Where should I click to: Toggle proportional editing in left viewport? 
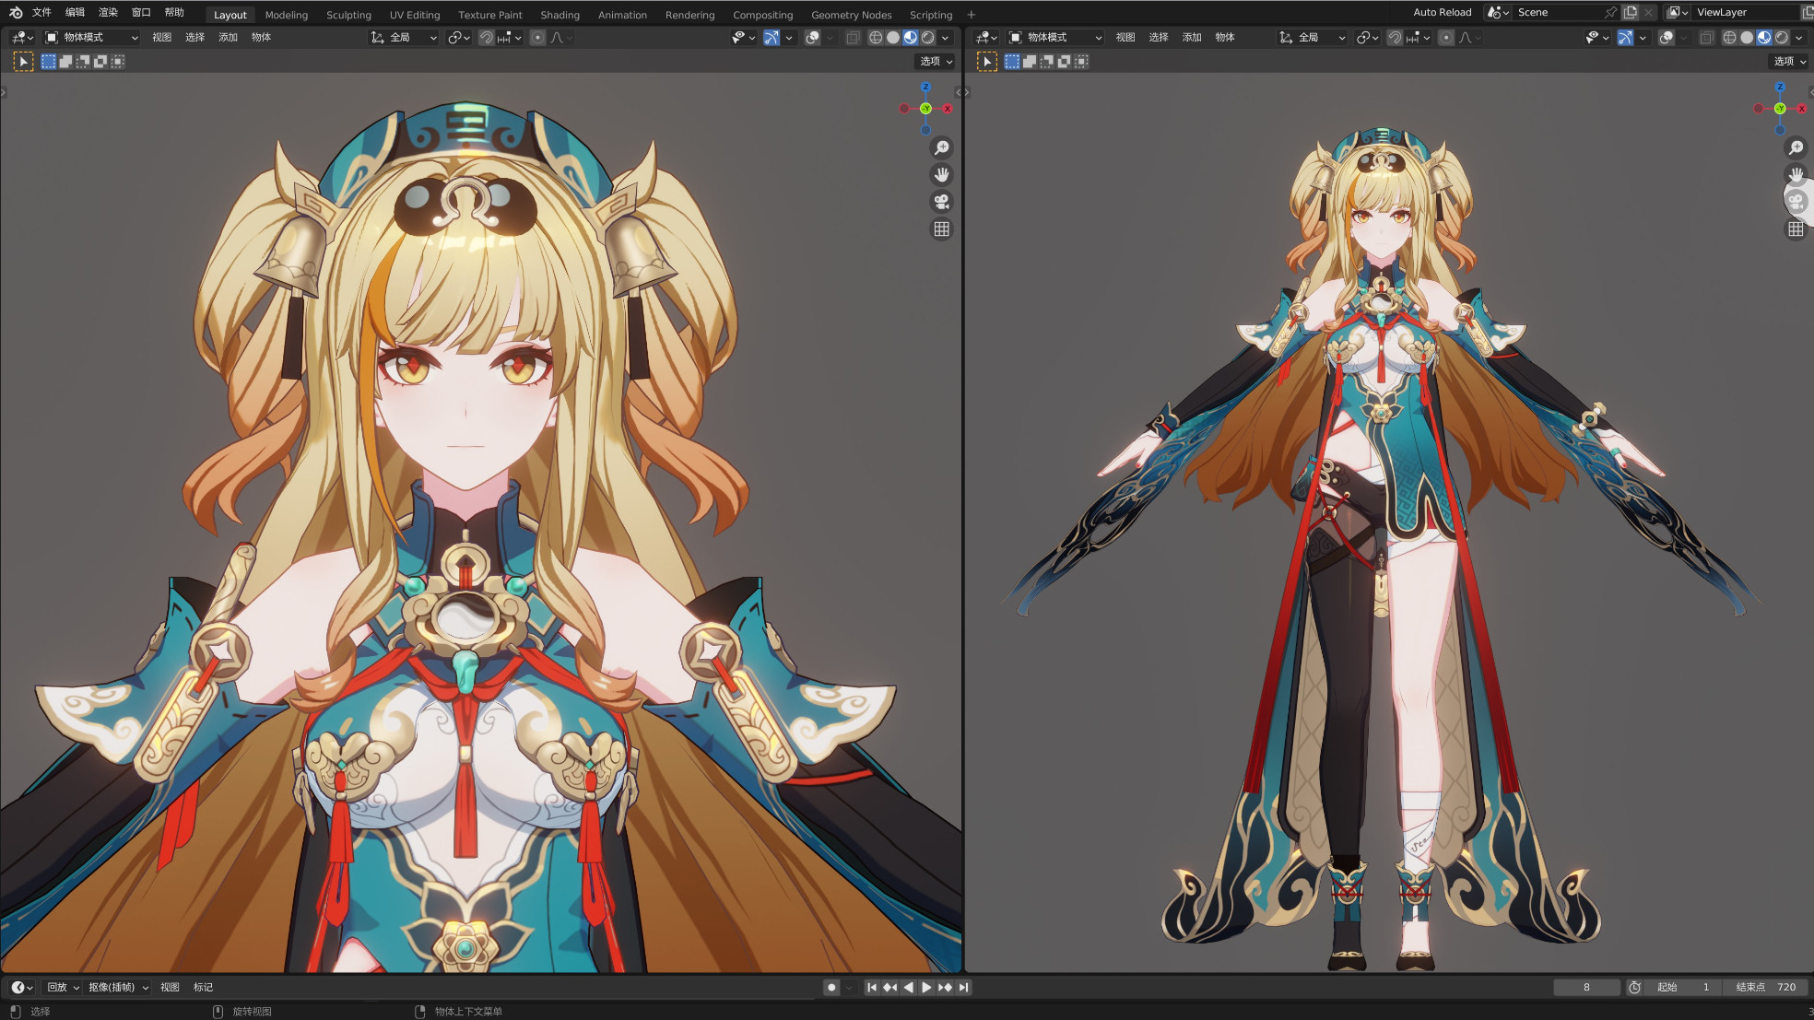pos(537,38)
